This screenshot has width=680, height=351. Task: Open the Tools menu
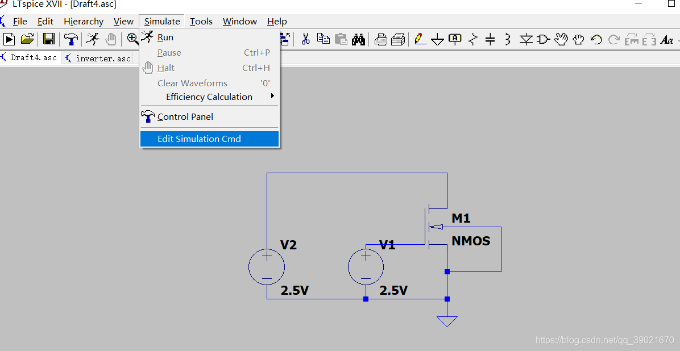pyautogui.click(x=201, y=21)
